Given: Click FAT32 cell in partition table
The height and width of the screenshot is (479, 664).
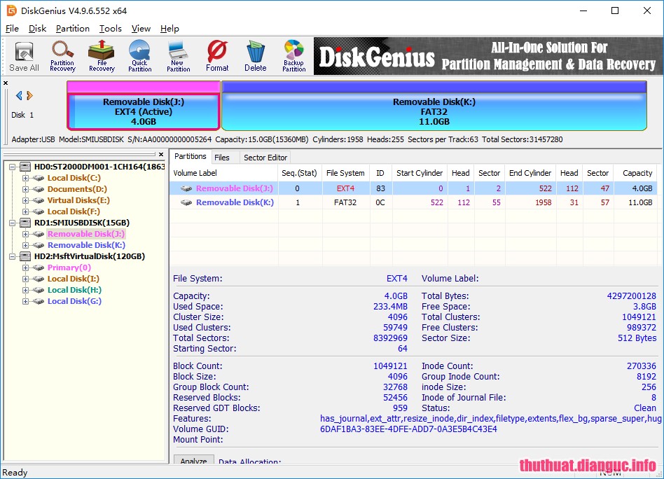Looking at the screenshot, I should pos(345,202).
